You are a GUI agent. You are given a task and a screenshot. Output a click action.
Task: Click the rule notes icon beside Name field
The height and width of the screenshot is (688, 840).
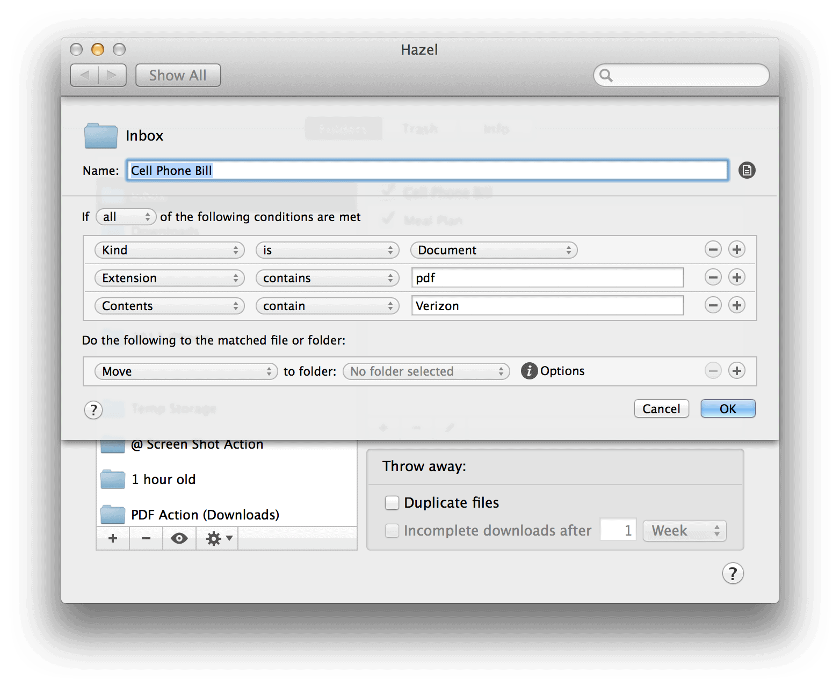[x=747, y=171]
